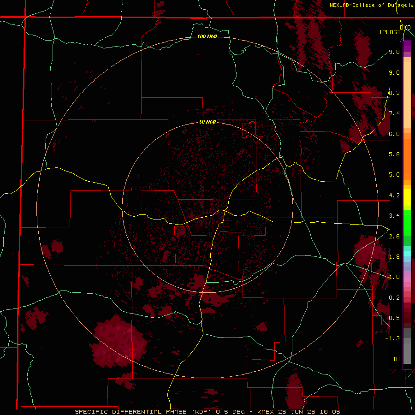Select the 3.4 value on color scale

click(x=394, y=216)
